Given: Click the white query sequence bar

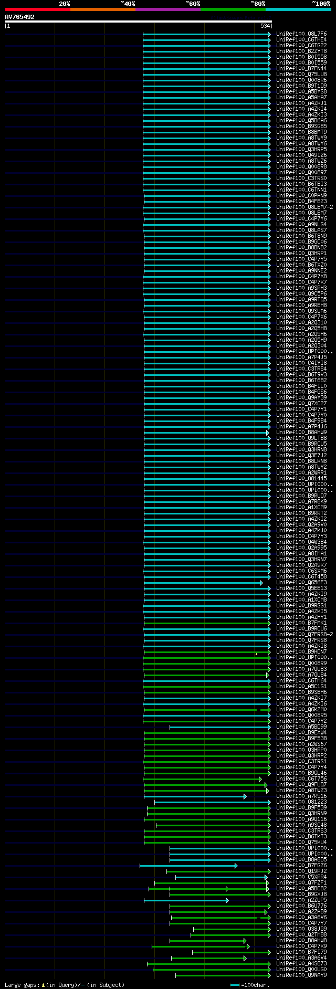Looking at the screenshot, I should coord(139,22).
